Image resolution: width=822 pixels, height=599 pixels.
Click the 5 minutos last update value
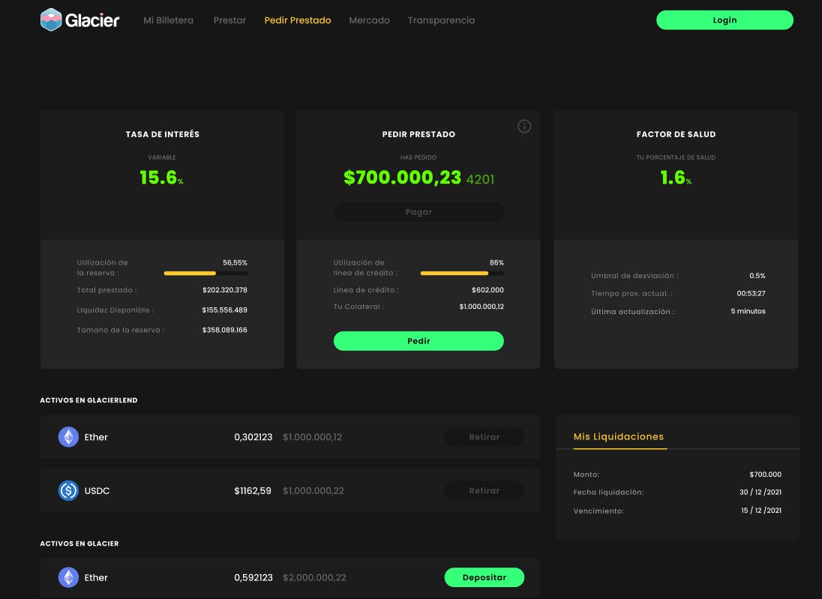coord(748,311)
